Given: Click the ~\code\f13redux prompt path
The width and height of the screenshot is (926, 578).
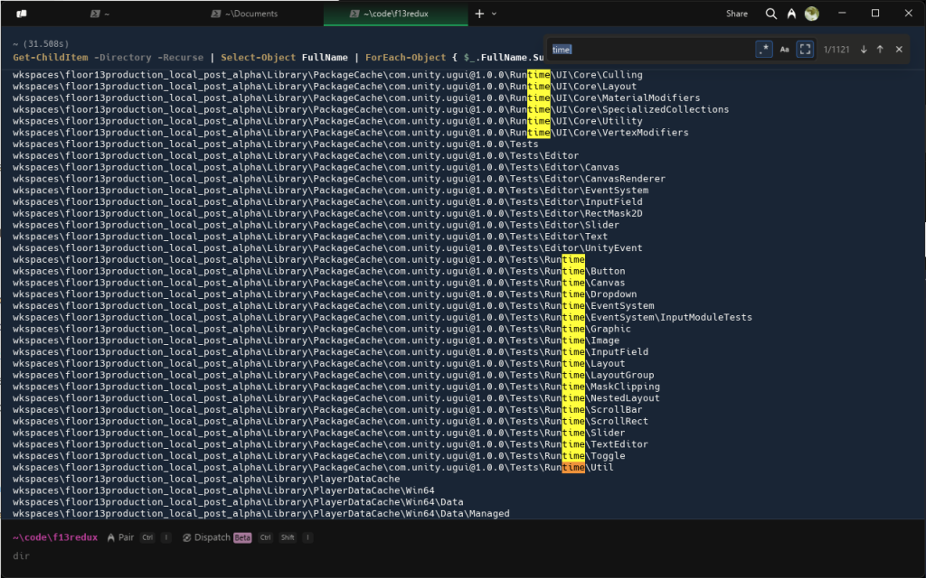Looking at the screenshot, I should point(55,537).
